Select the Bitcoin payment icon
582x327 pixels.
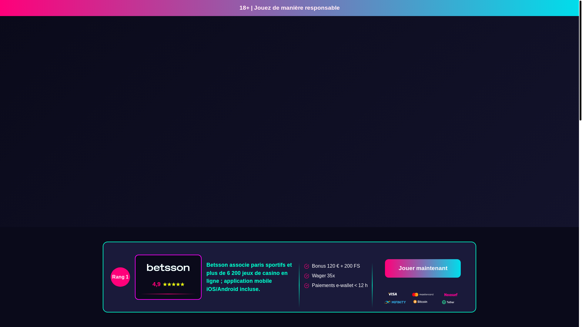point(420,302)
